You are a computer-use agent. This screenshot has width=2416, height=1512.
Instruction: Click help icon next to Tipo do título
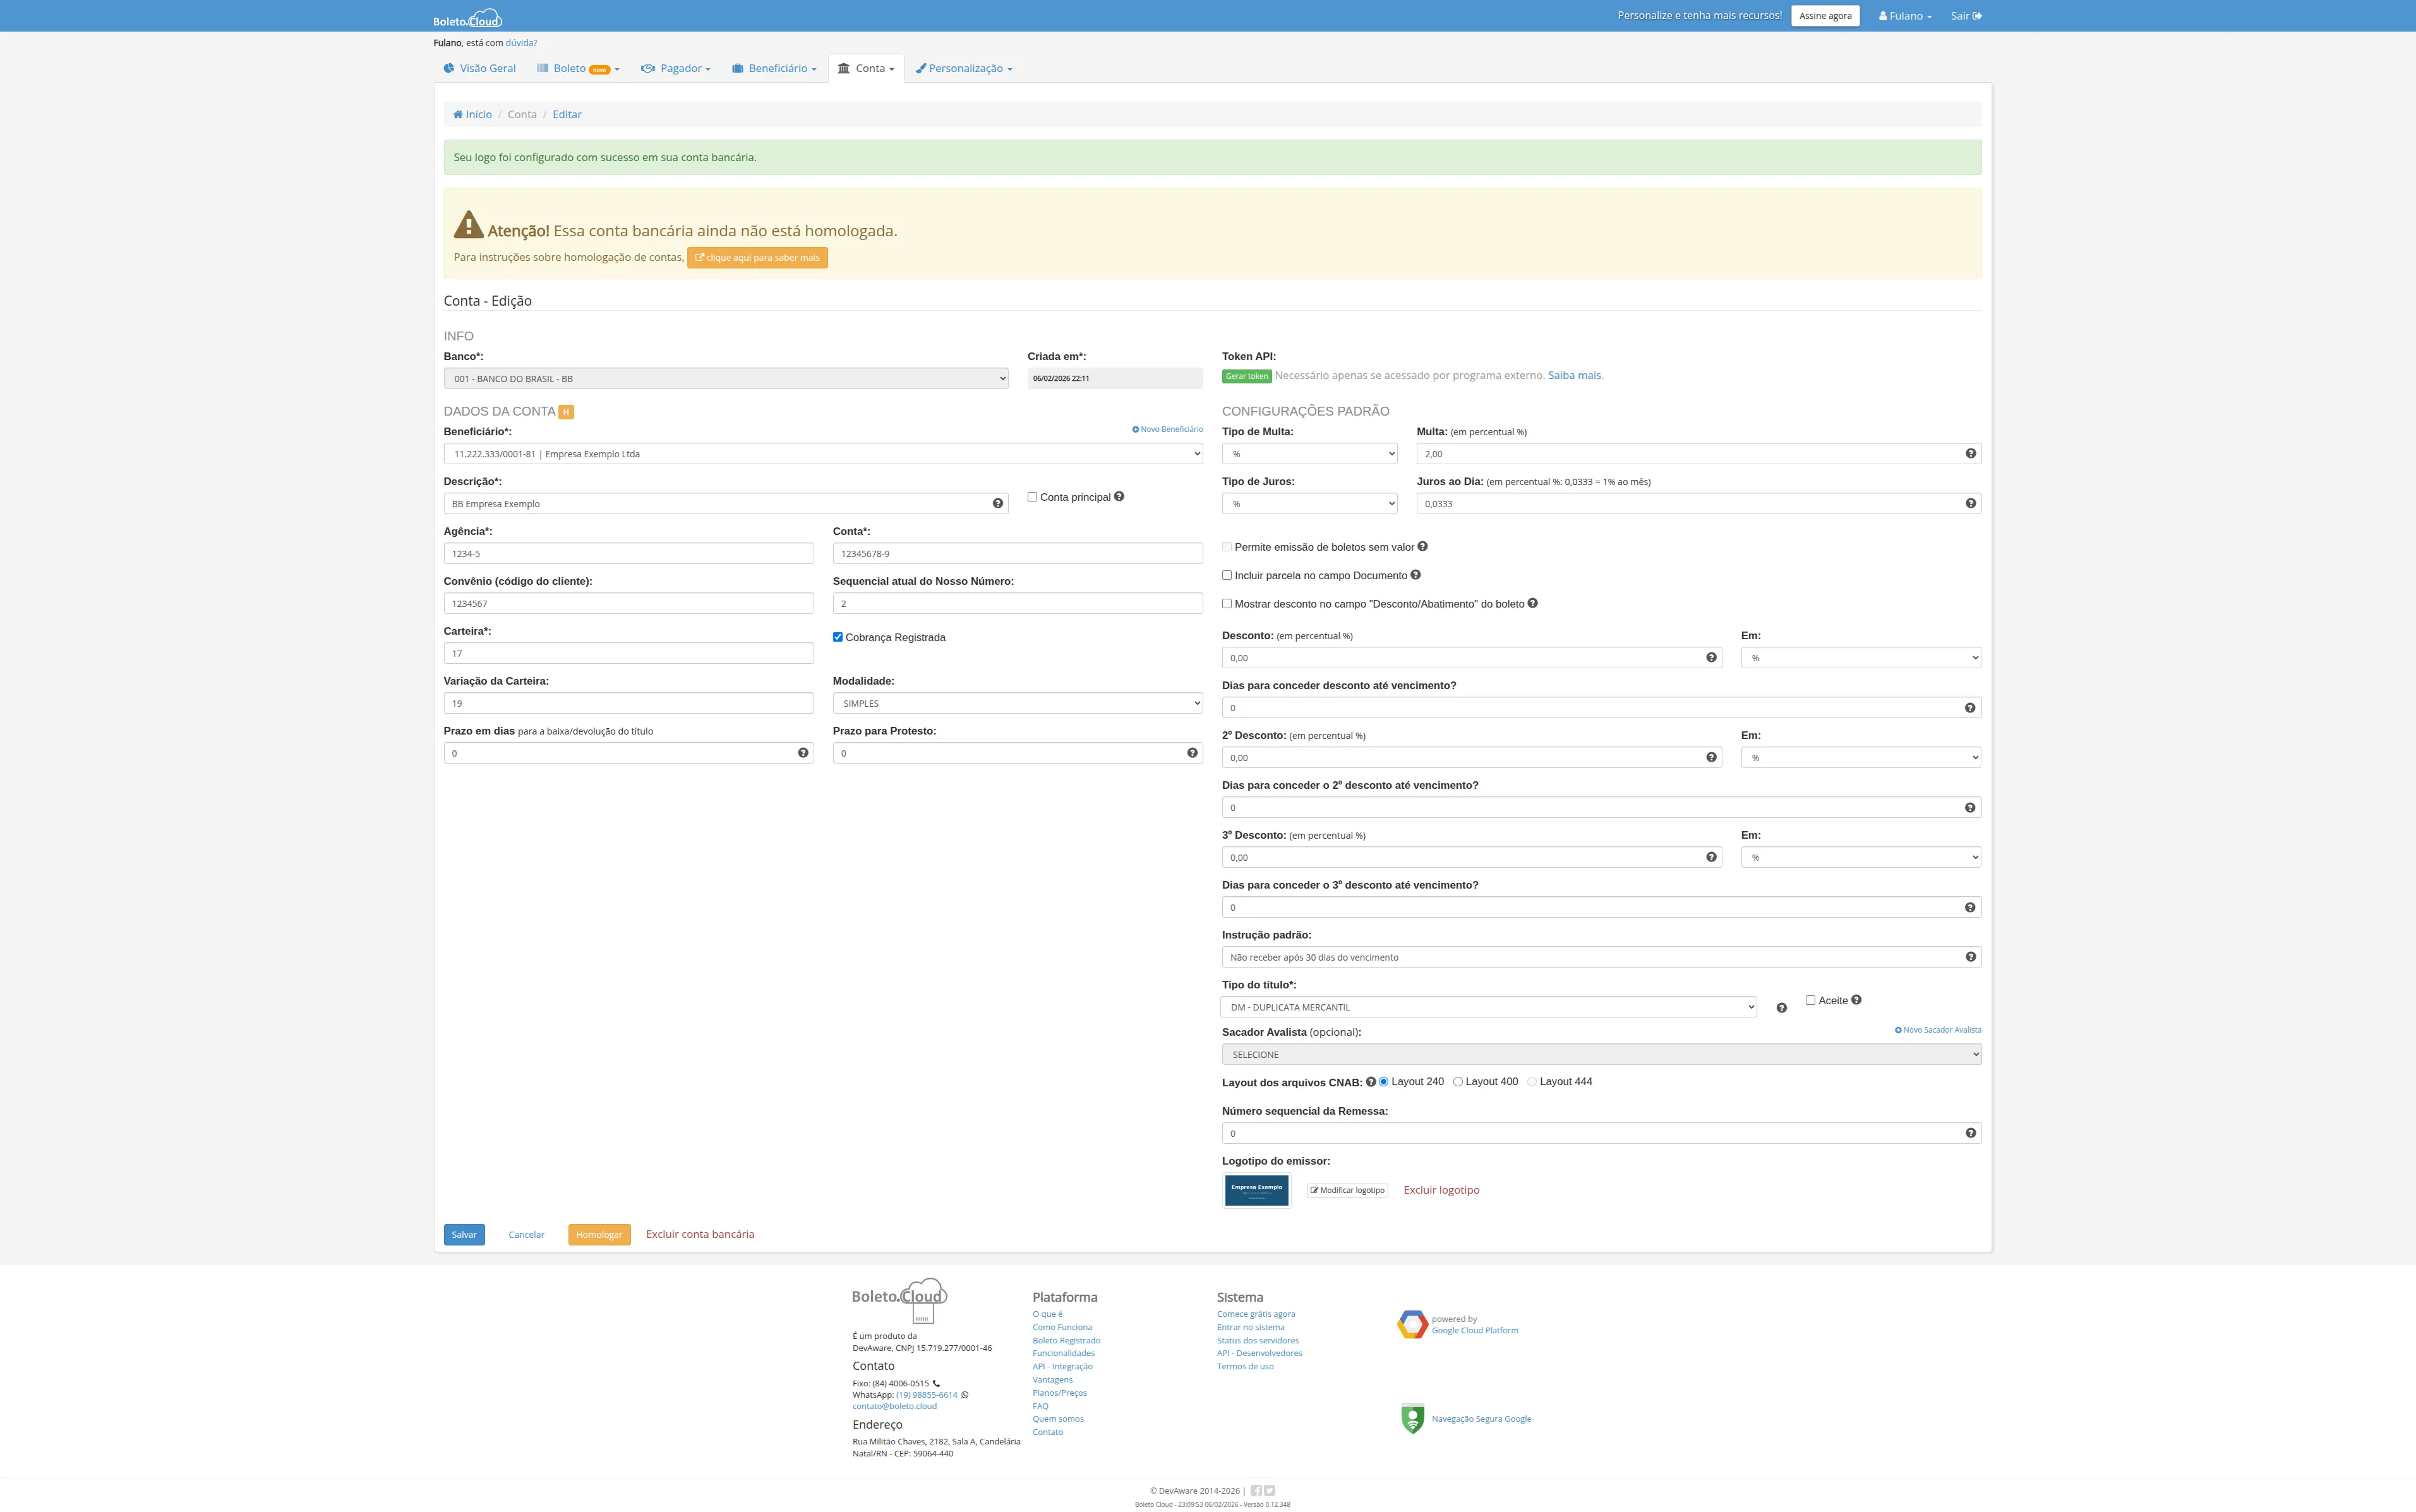click(1781, 1008)
